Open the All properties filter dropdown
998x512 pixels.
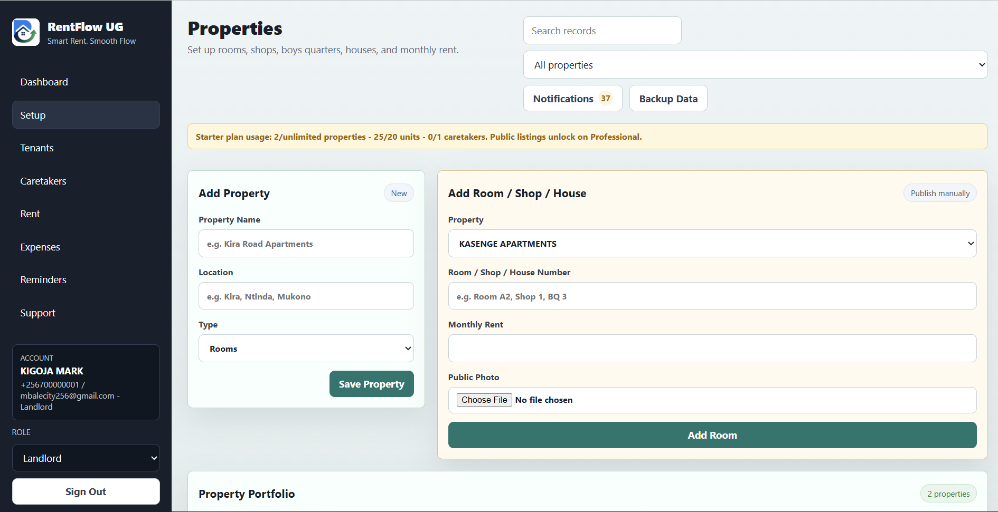756,65
